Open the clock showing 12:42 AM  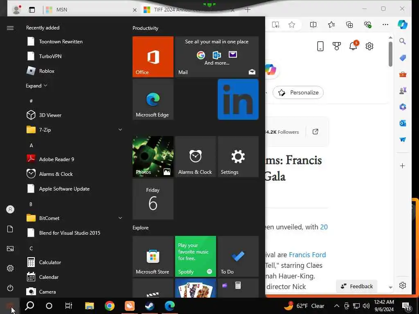click(x=384, y=306)
